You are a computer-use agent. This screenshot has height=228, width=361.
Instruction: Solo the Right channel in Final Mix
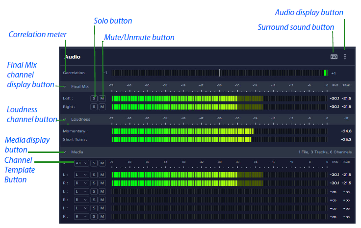pos(94,107)
